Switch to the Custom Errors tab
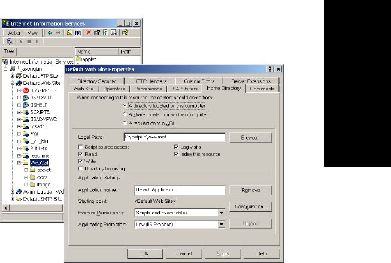The height and width of the screenshot is (263, 391). [199, 81]
